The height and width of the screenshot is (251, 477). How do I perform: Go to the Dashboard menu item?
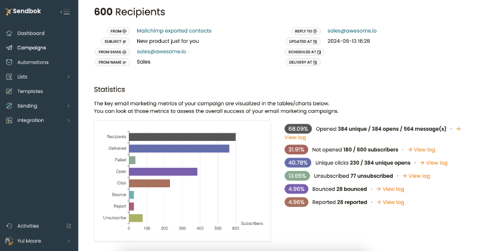point(30,33)
